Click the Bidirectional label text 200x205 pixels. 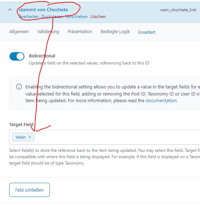[42, 56]
